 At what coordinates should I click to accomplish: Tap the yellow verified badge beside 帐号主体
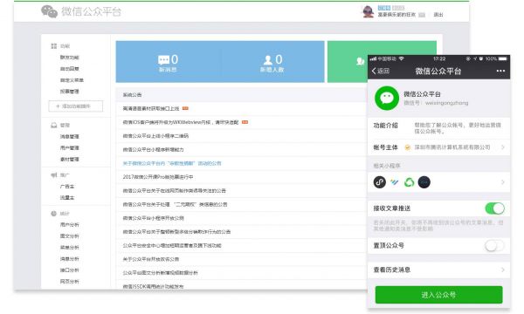[407, 147]
